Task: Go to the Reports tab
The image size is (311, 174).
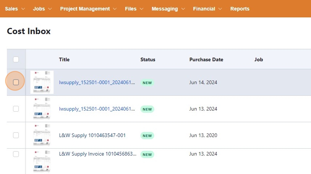Action: pyautogui.click(x=240, y=9)
